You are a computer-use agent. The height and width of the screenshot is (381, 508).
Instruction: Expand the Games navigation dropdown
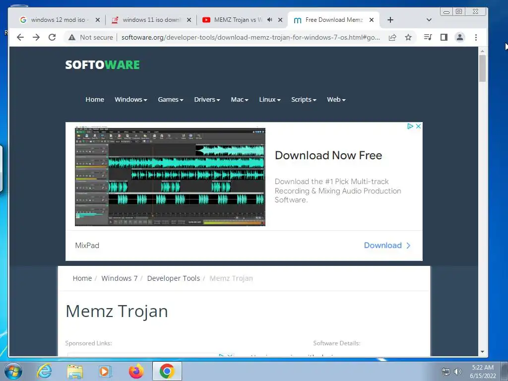171,99
